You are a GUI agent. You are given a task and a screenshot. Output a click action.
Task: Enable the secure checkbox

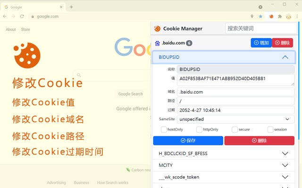(235, 130)
